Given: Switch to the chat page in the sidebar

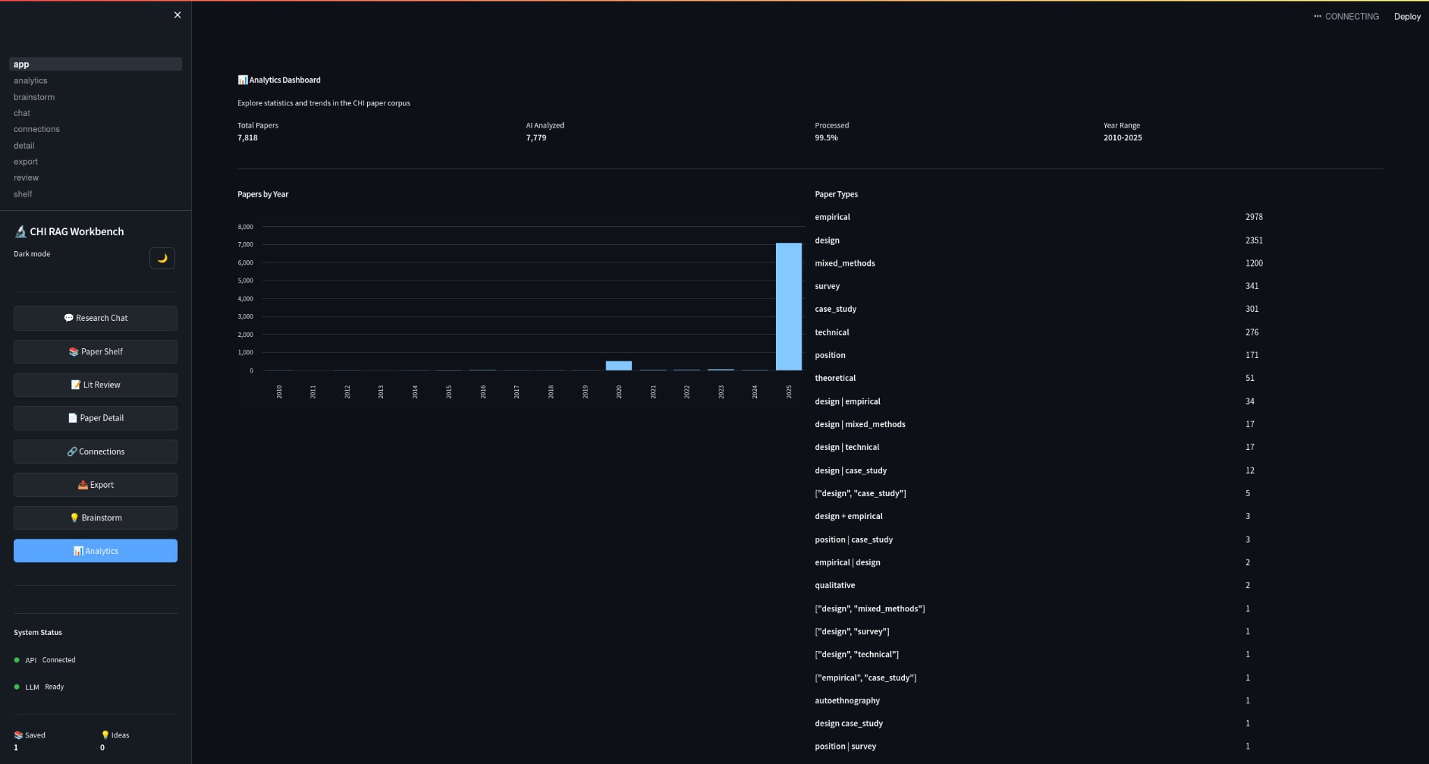Looking at the screenshot, I should (22, 112).
